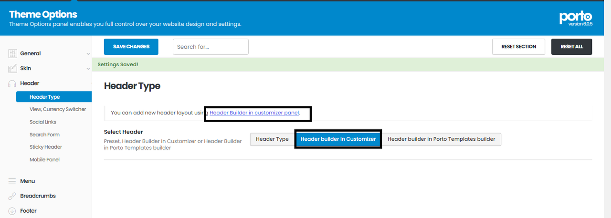
Task: Click the Theme Options title
Action: coord(43,14)
